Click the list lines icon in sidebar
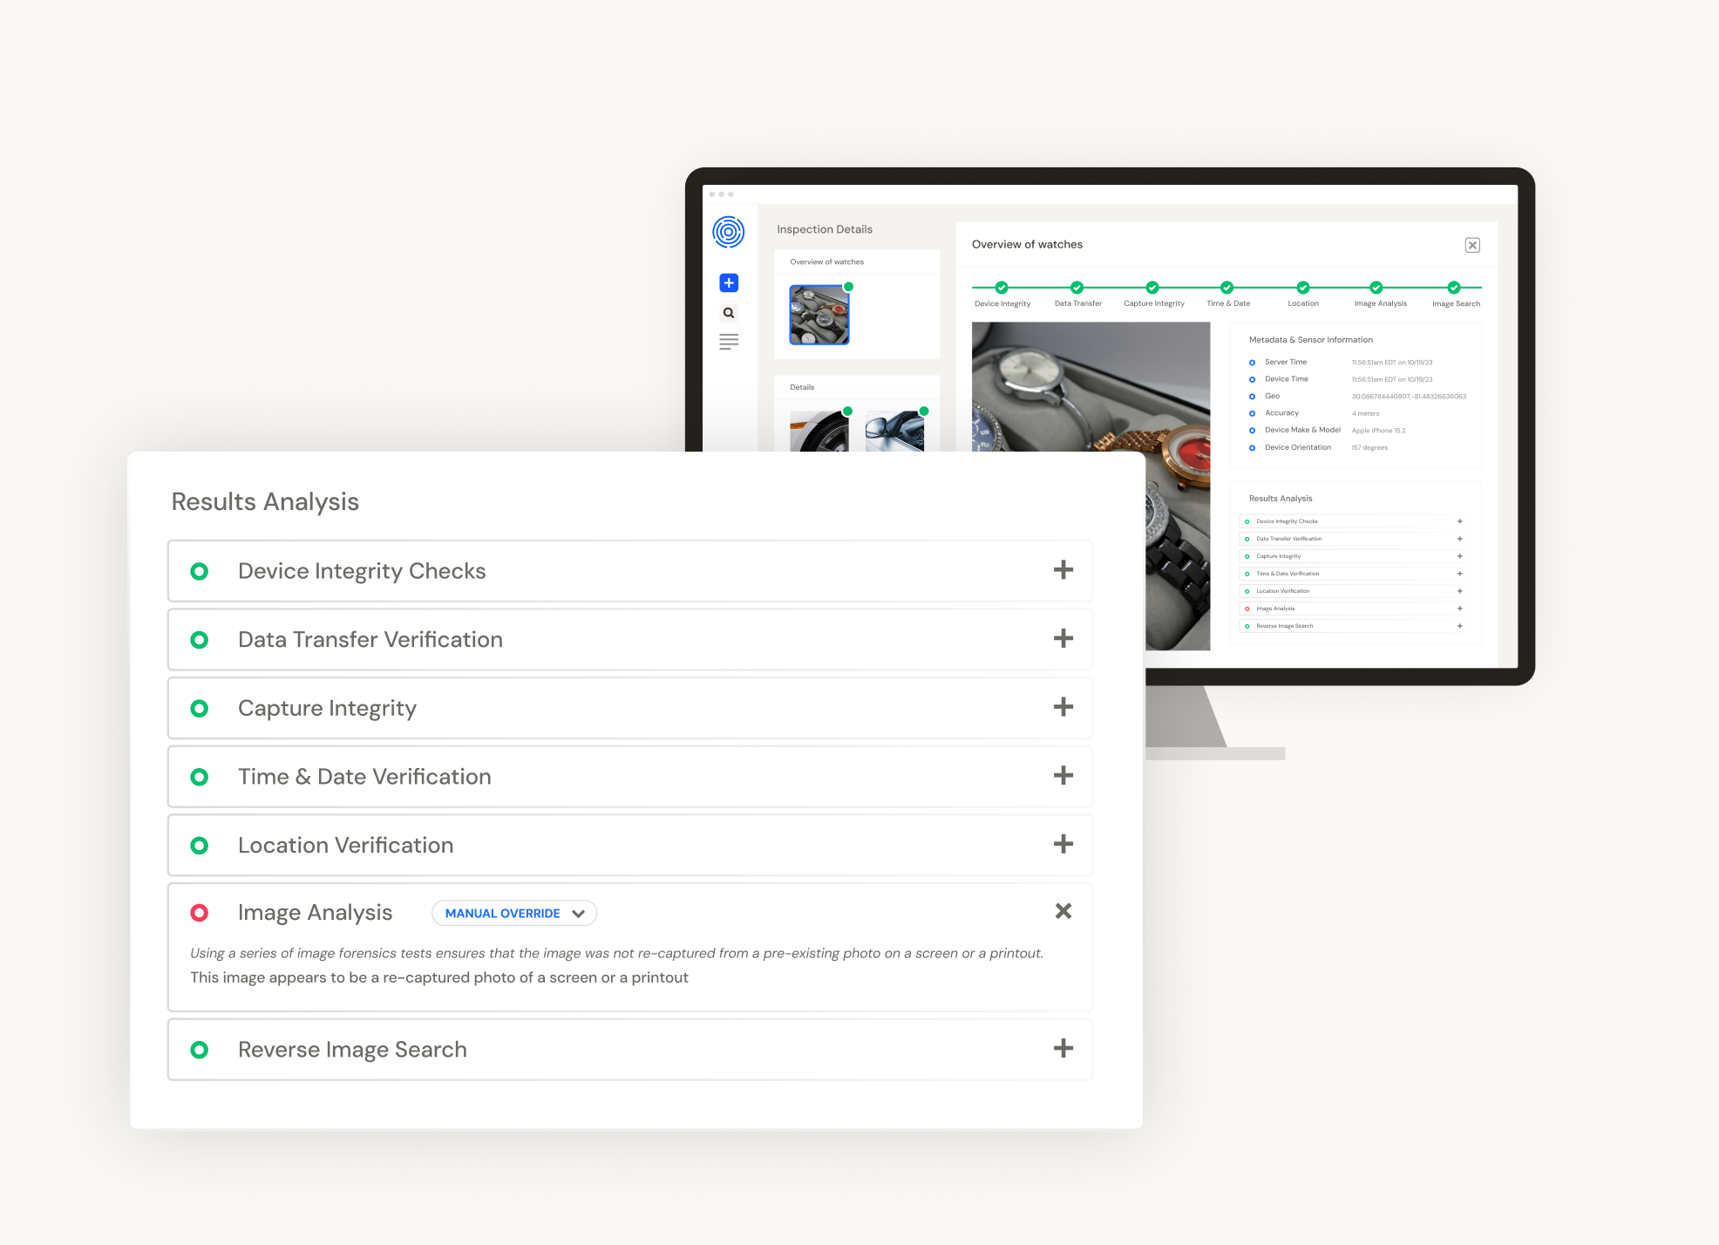 coord(729,342)
